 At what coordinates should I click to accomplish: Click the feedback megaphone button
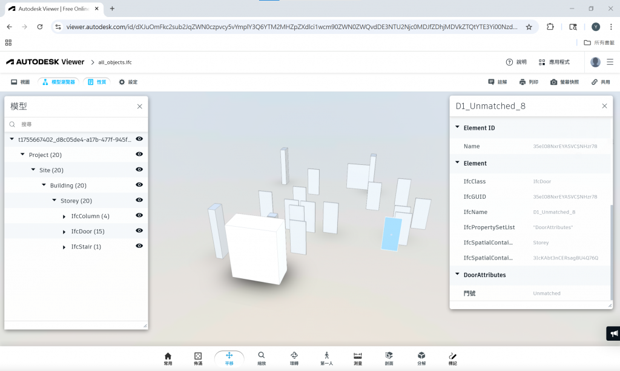(613, 333)
